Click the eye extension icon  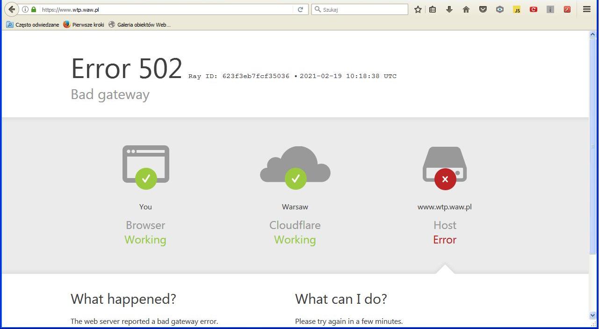coord(500,9)
